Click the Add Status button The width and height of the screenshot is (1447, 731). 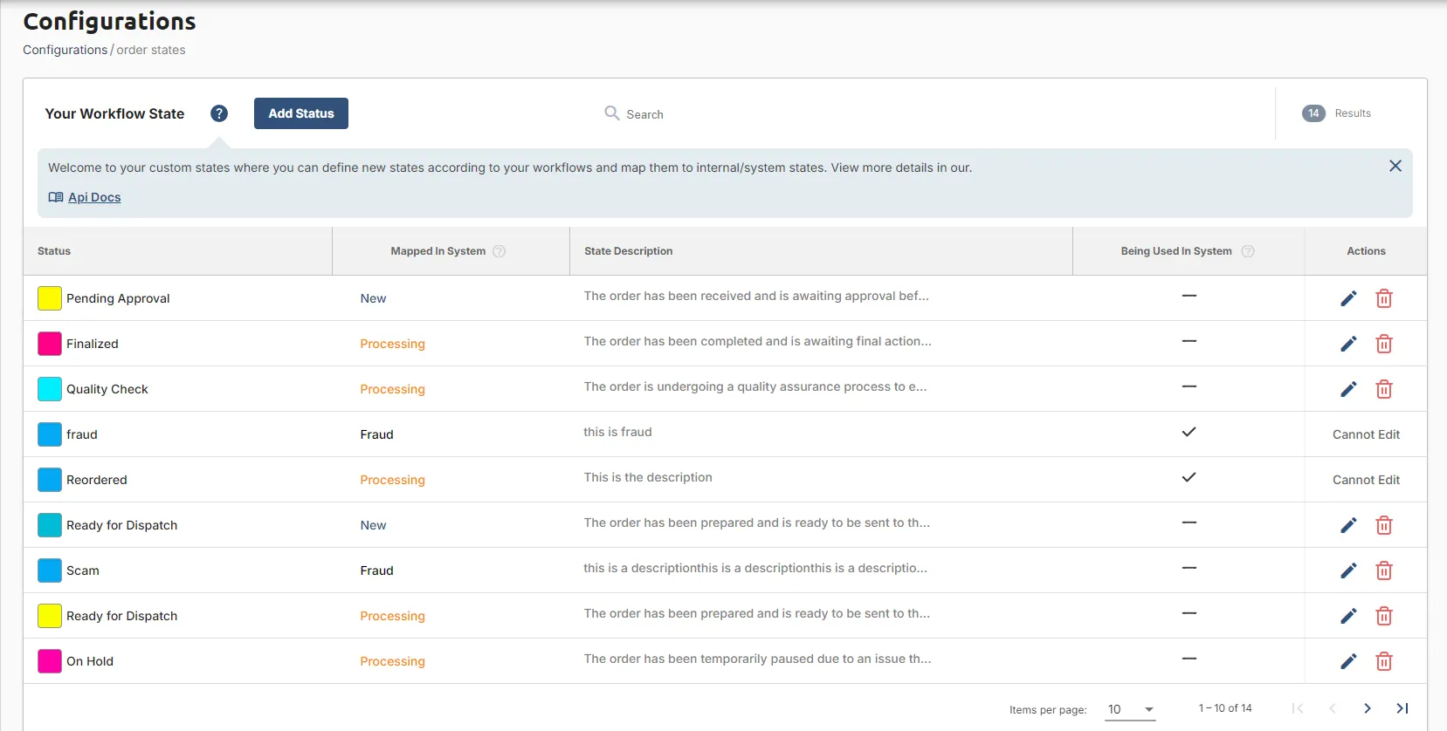301,113
